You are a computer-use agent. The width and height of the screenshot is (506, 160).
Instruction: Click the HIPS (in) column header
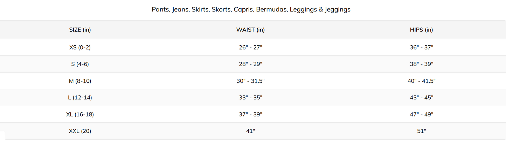(x=421, y=30)
